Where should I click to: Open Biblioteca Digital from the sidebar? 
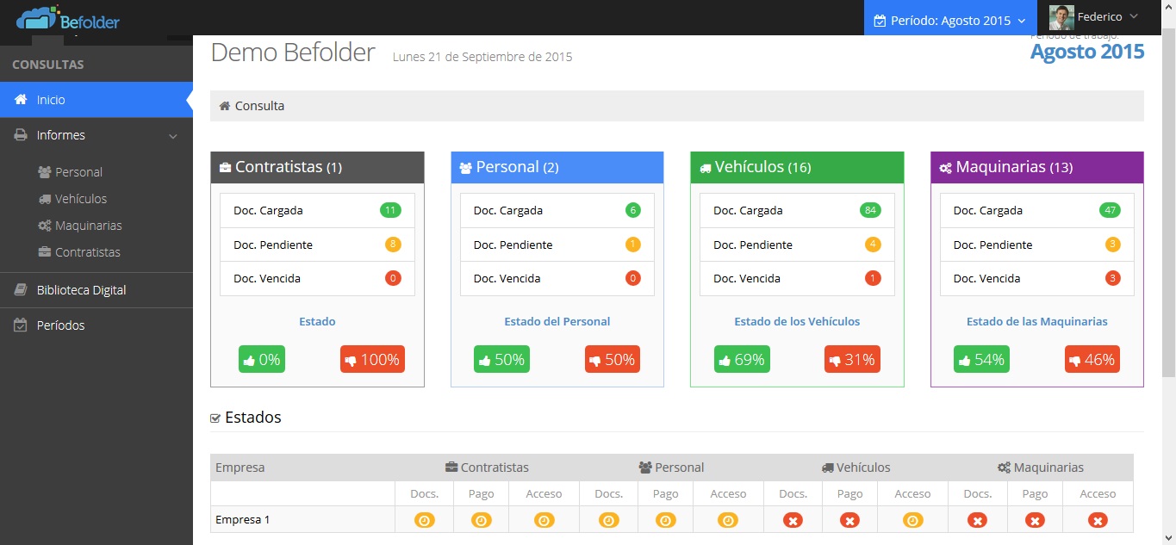(81, 290)
